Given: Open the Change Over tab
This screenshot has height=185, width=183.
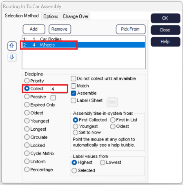Looking at the screenshot, I should 76,16.
